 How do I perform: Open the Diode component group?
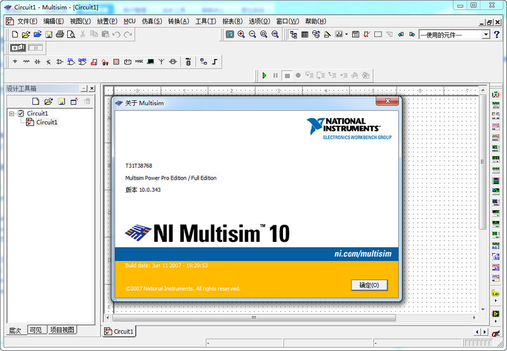(x=37, y=62)
